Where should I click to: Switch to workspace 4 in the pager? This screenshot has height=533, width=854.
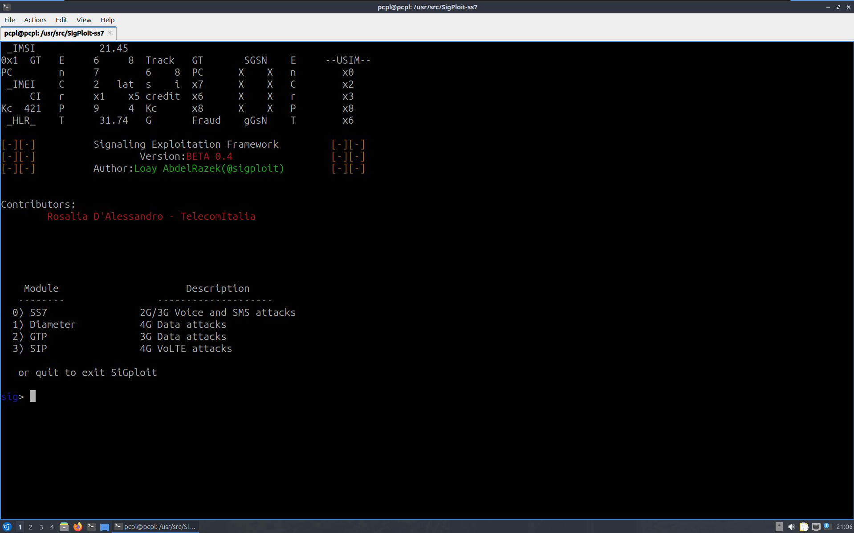click(52, 527)
